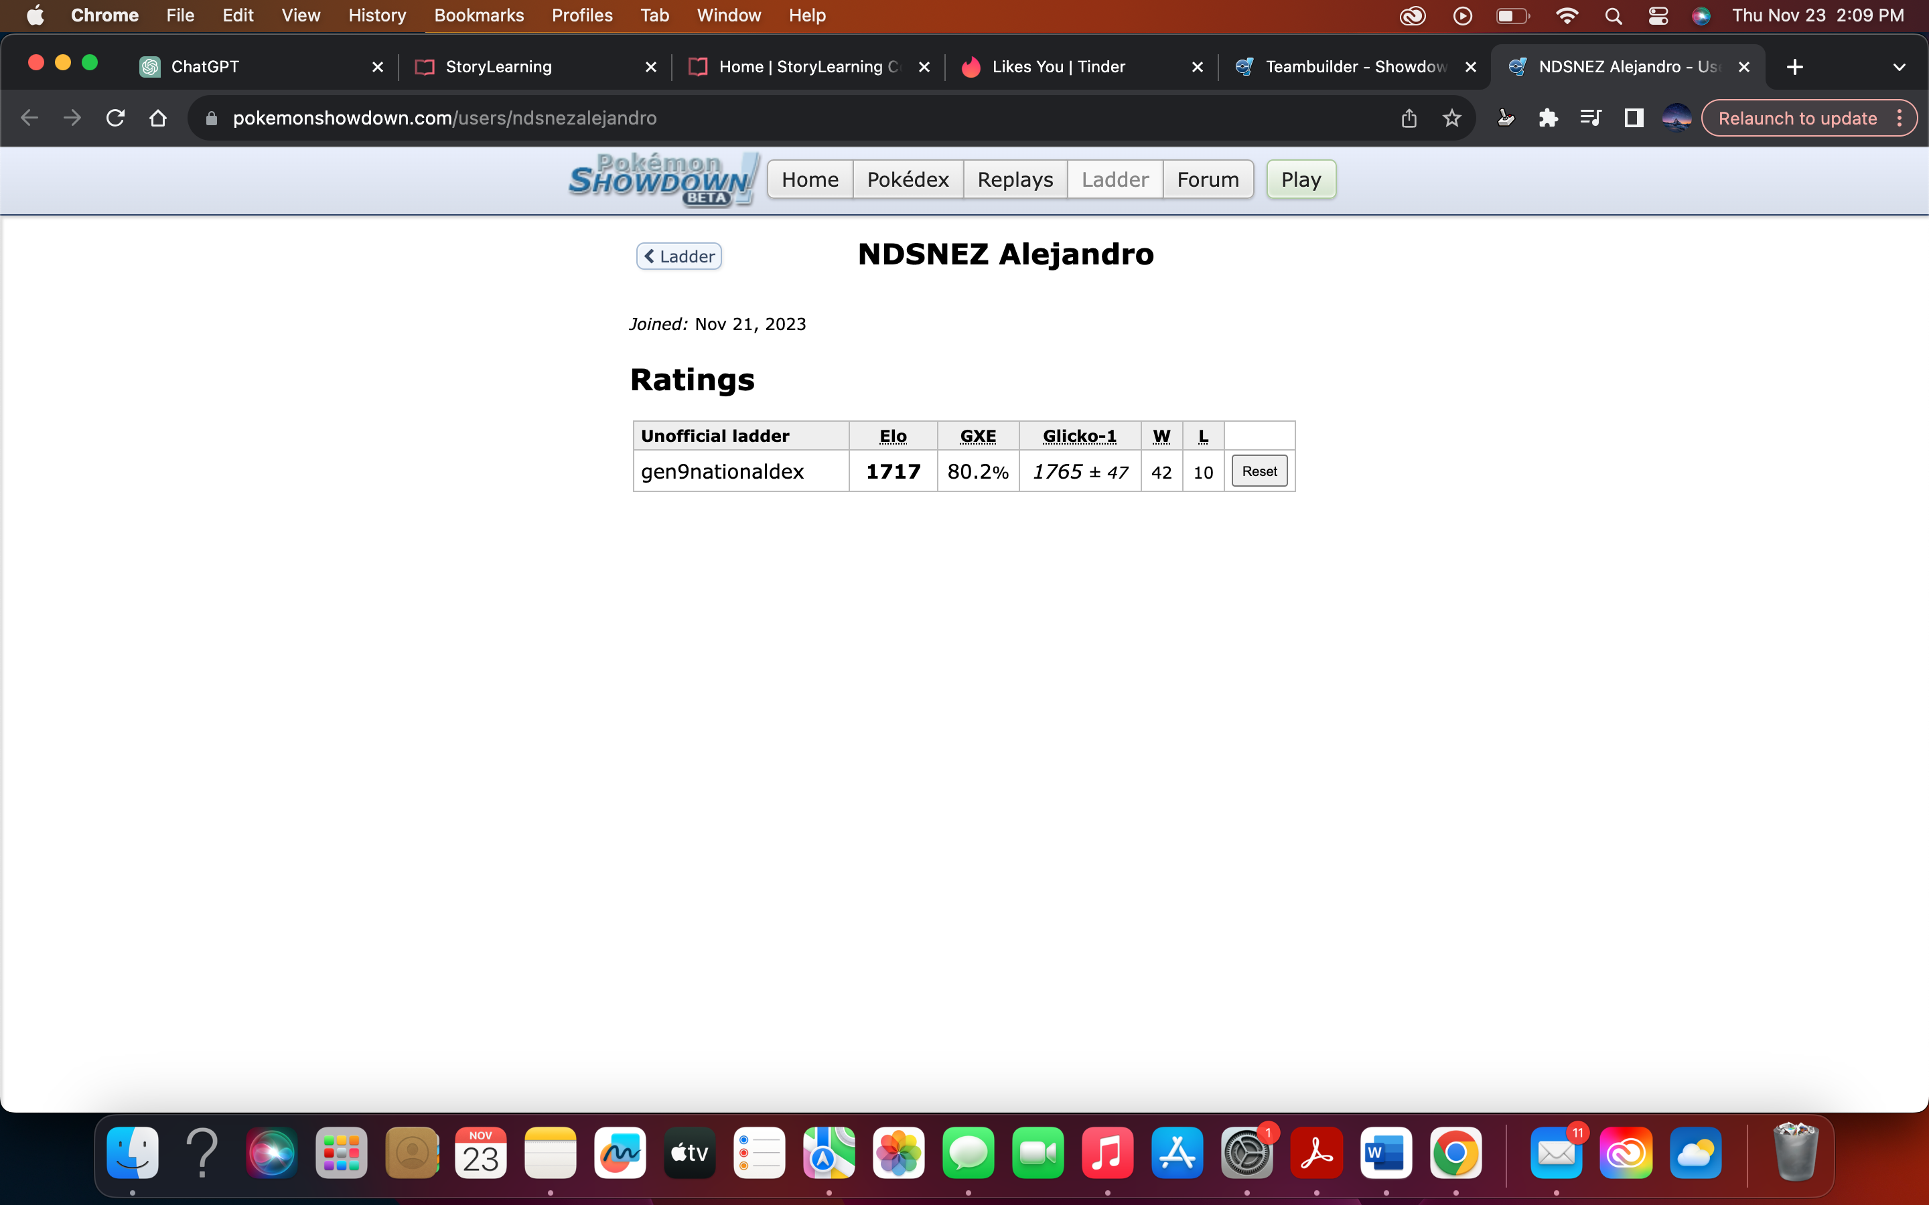
Task: Open the Bookmarks menu
Action: (x=479, y=16)
